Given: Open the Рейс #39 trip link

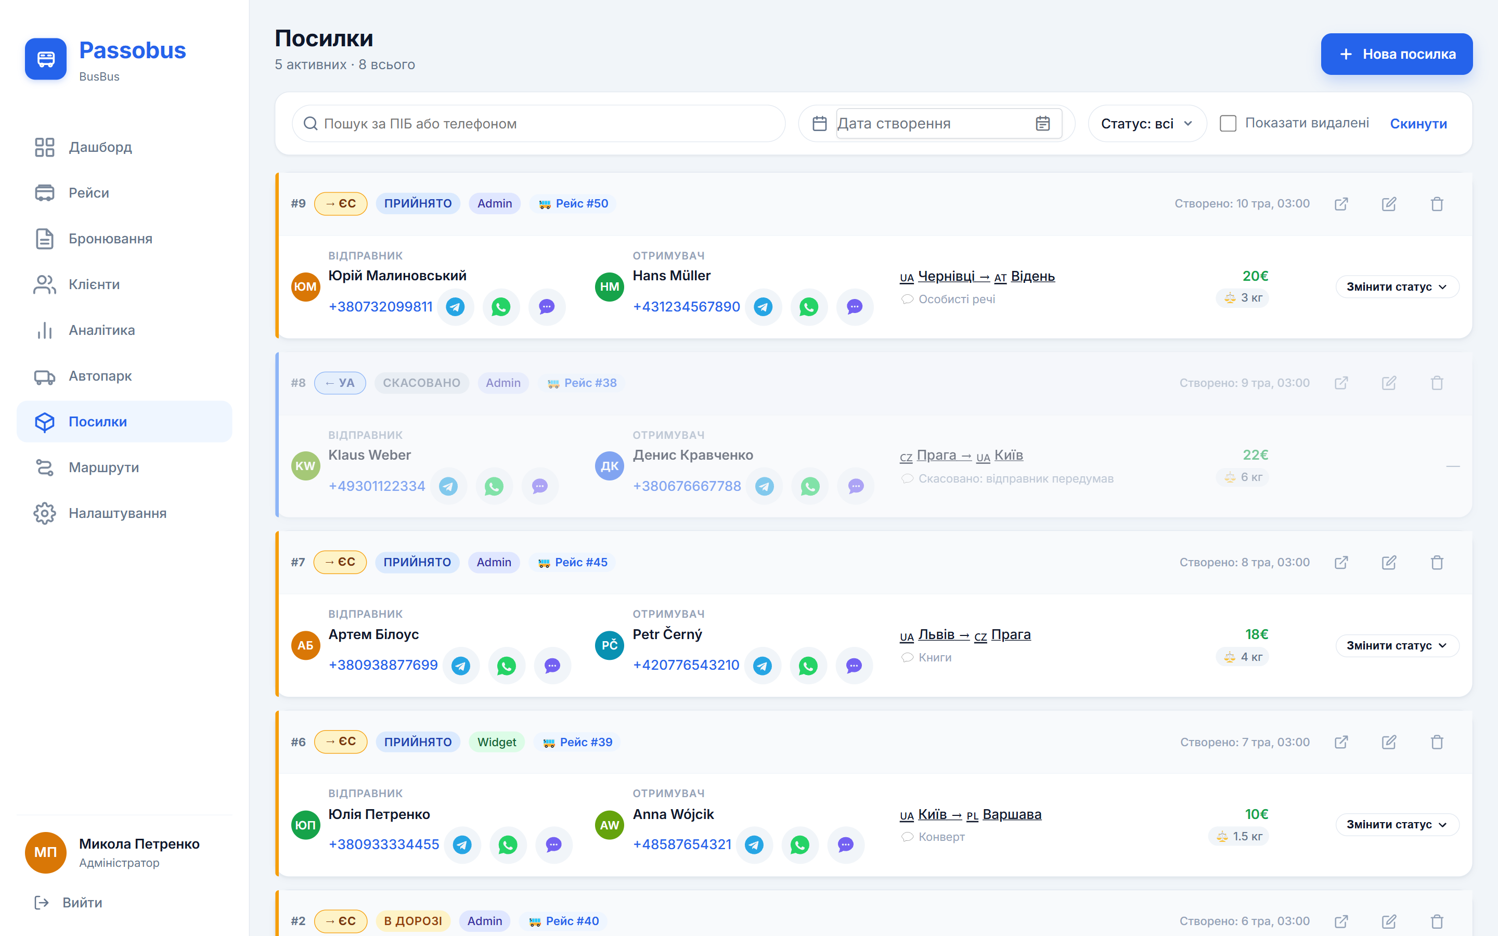Looking at the screenshot, I should (577, 742).
